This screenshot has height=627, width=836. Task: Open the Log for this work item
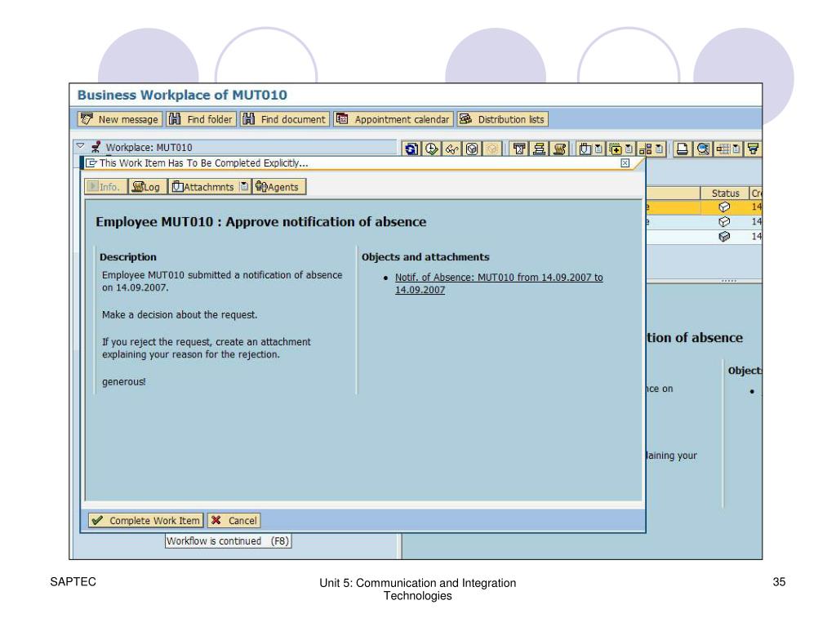pos(146,187)
